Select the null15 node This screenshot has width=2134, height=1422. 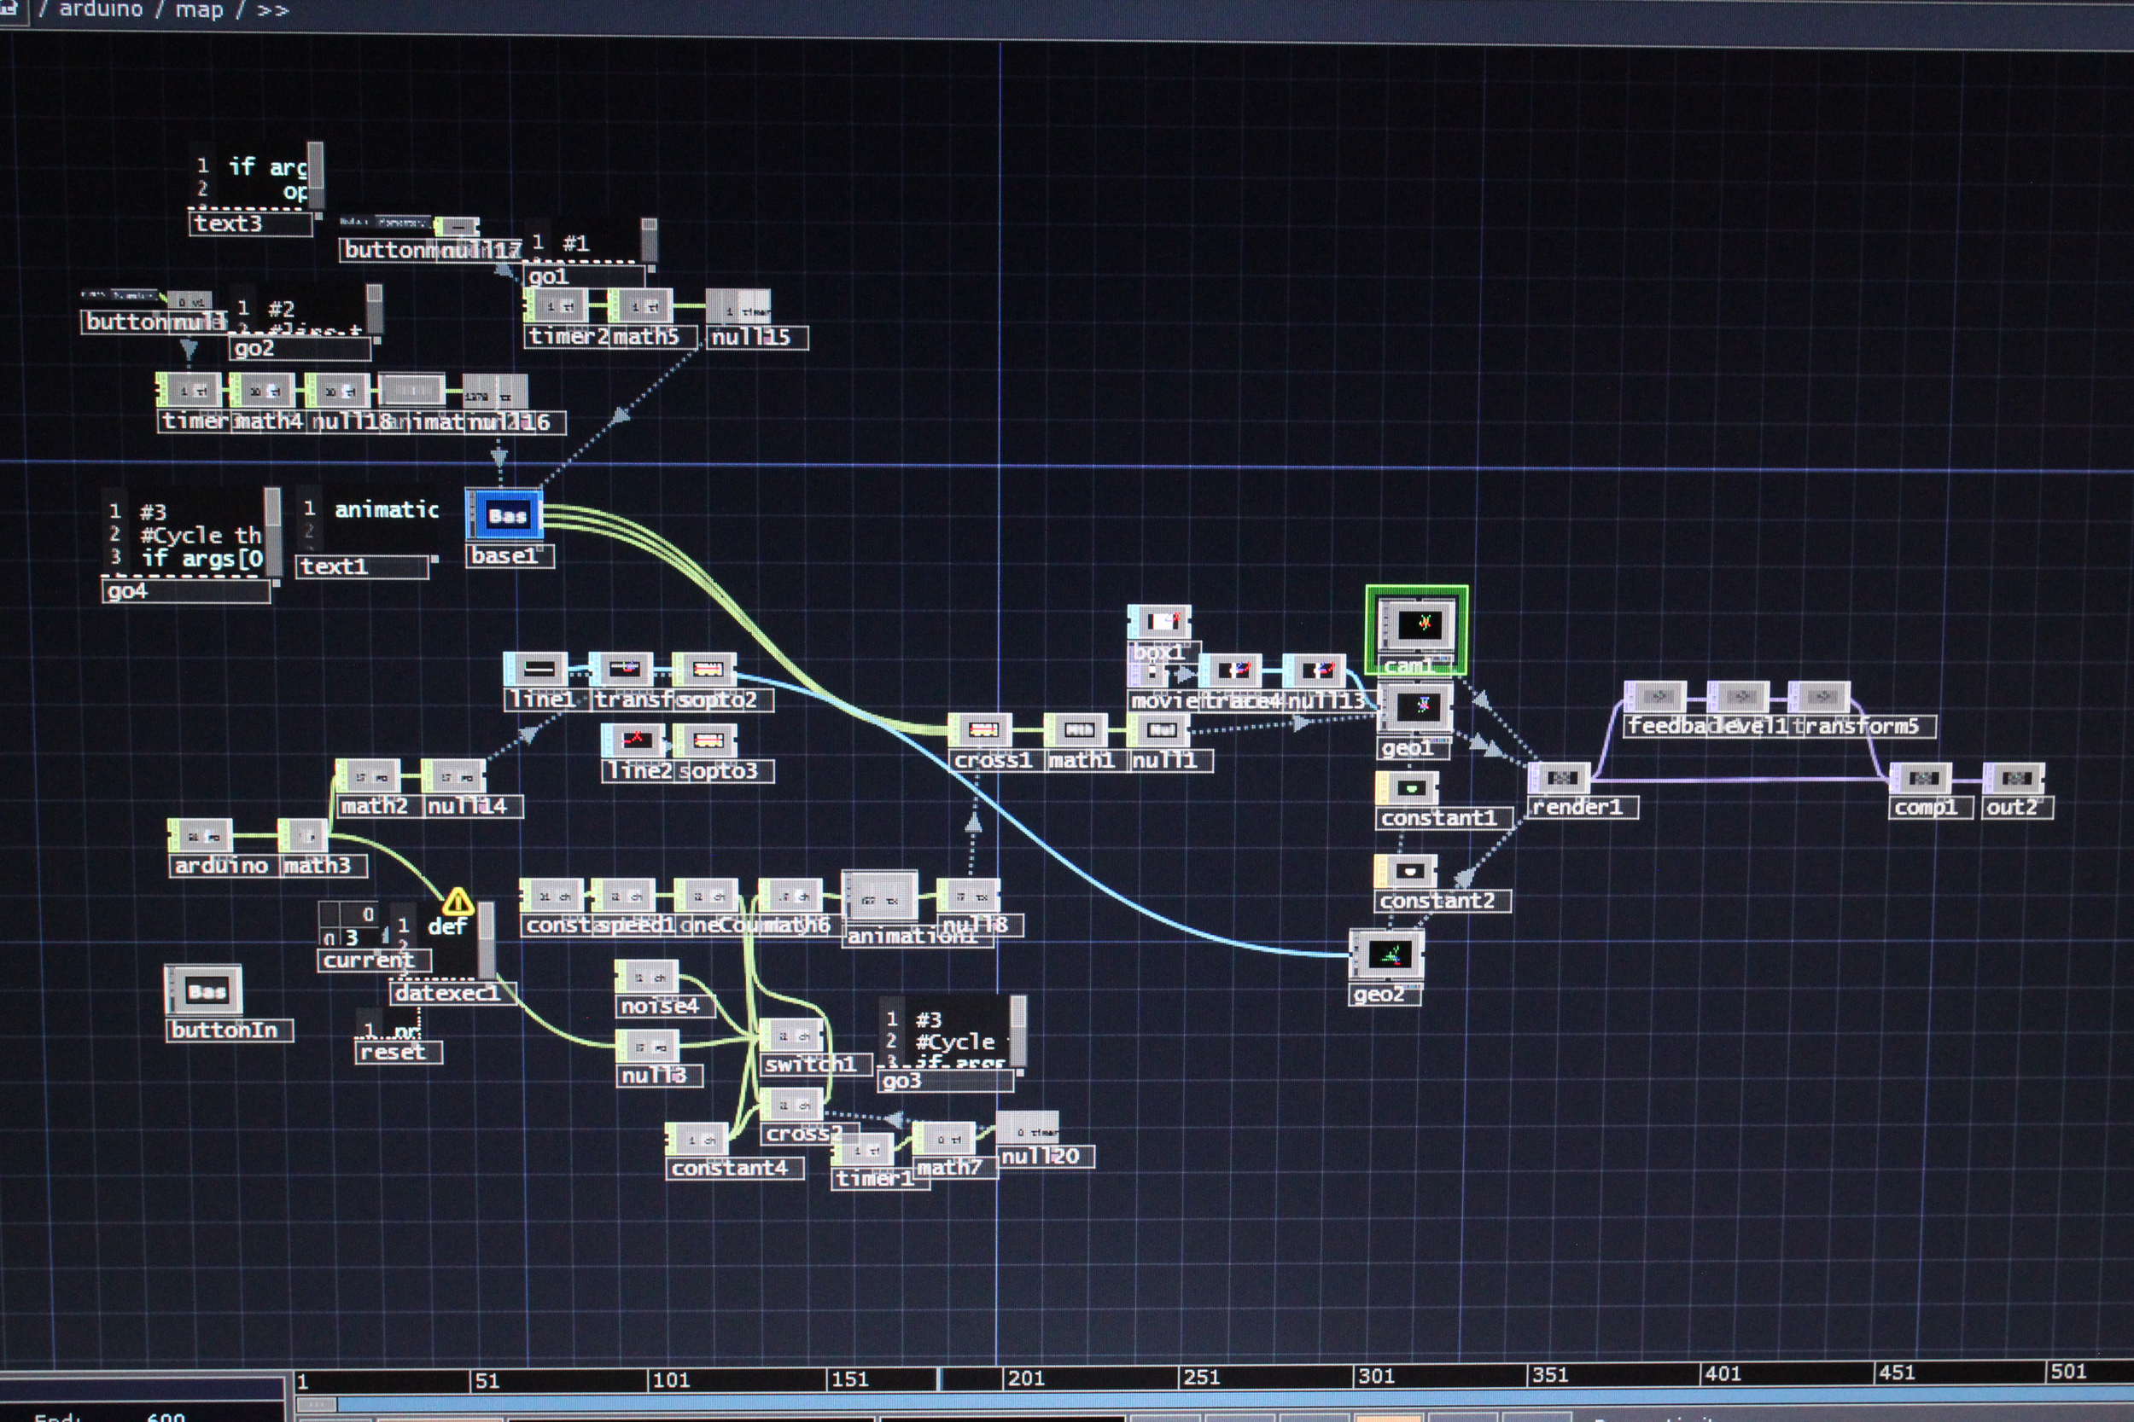(738, 307)
